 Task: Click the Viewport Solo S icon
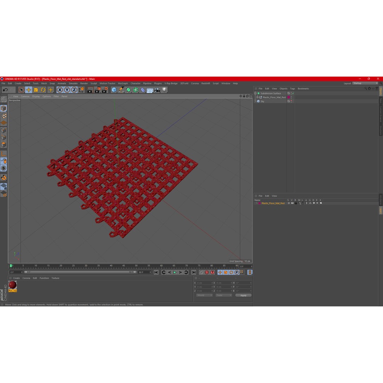click(4, 168)
